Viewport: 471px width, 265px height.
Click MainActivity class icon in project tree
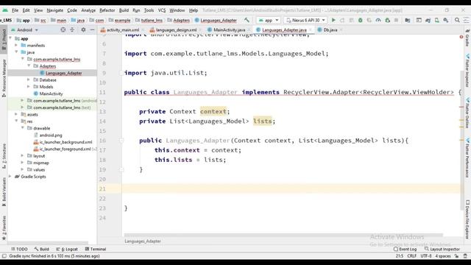point(36,93)
